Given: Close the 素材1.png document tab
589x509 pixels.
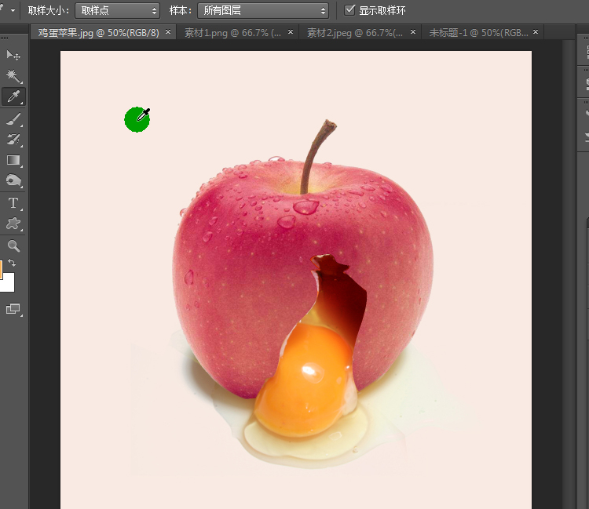Looking at the screenshot, I should (291, 32).
